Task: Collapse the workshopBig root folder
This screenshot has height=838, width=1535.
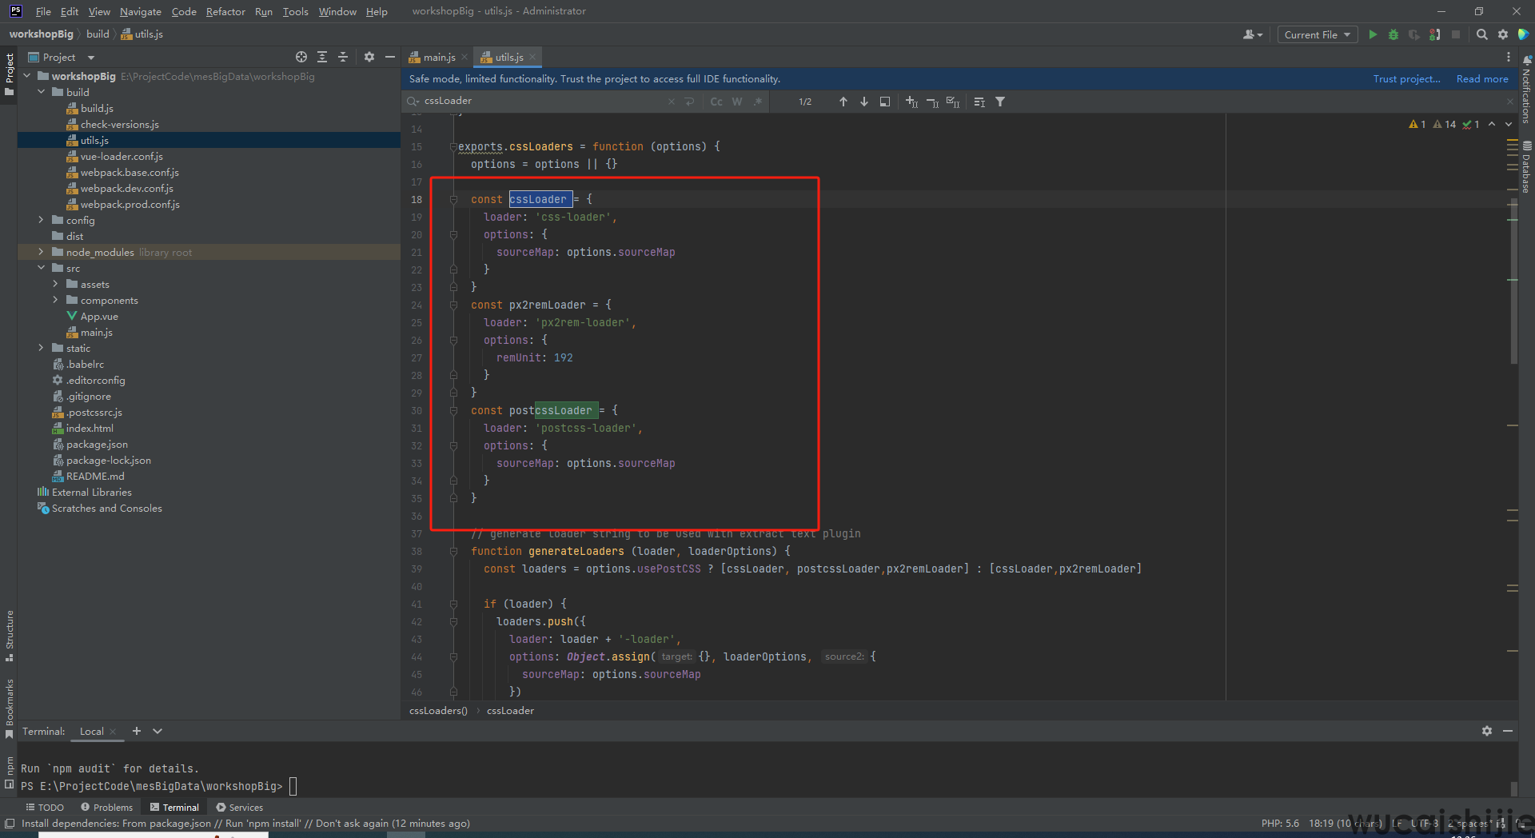Action: click(x=27, y=76)
